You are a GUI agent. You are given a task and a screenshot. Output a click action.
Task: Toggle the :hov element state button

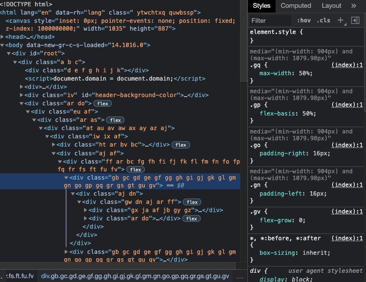(x=304, y=20)
